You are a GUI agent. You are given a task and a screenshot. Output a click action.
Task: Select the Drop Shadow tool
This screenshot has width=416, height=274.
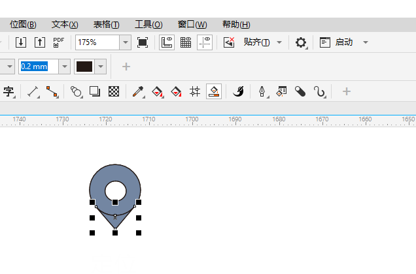[x=95, y=91]
